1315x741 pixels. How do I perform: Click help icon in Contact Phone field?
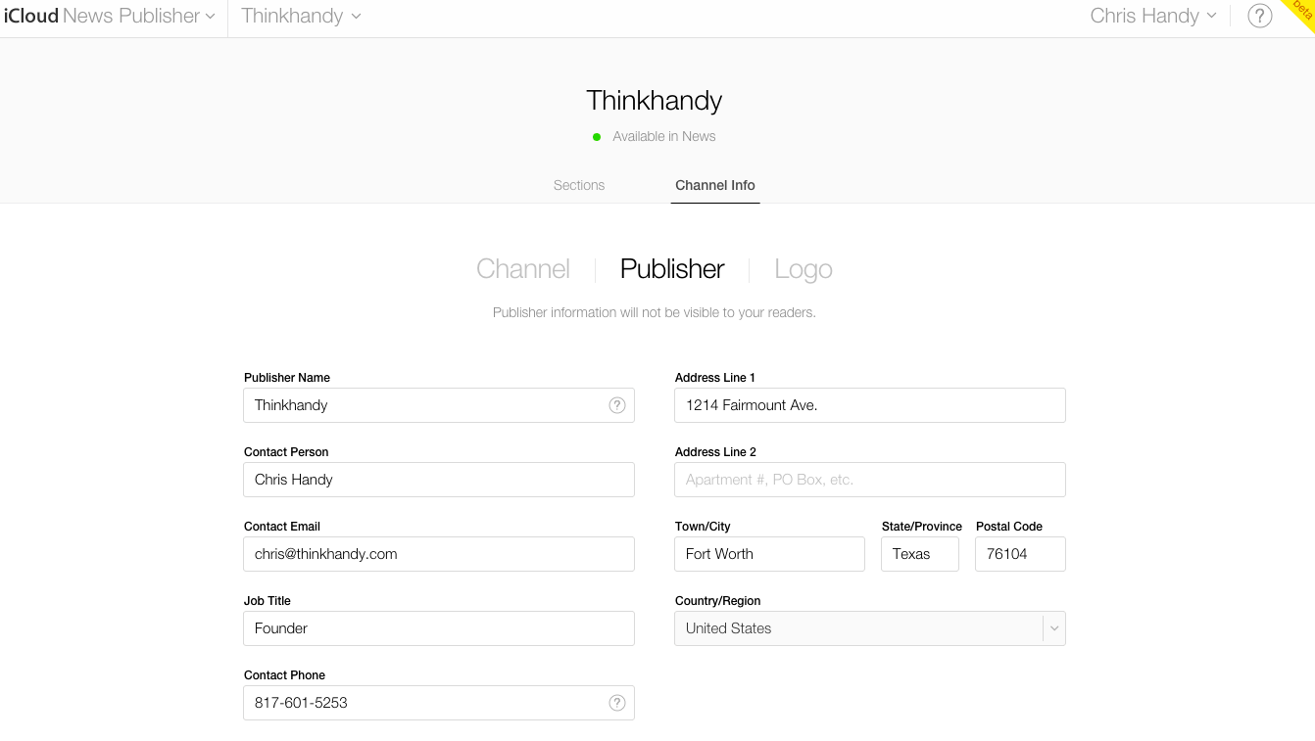tap(617, 703)
